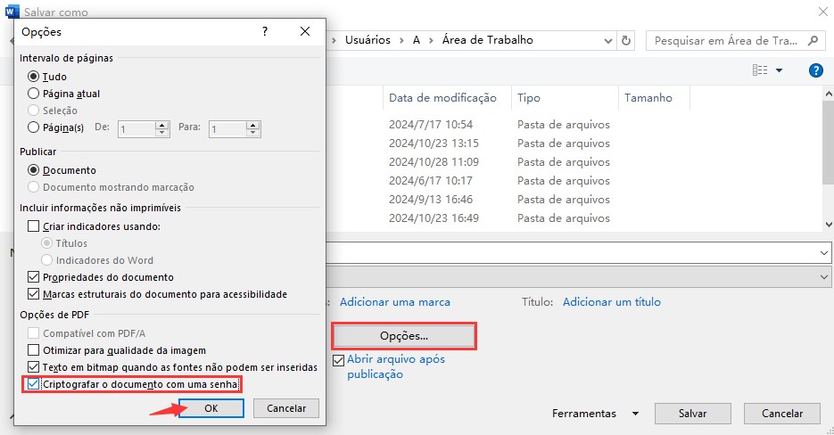Enable Otimizar para qualidade da imagem
Viewport: 834px width, 435px height.
coord(34,350)
